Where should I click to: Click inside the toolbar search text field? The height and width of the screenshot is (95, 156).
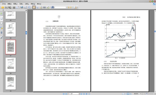(60, 7)
